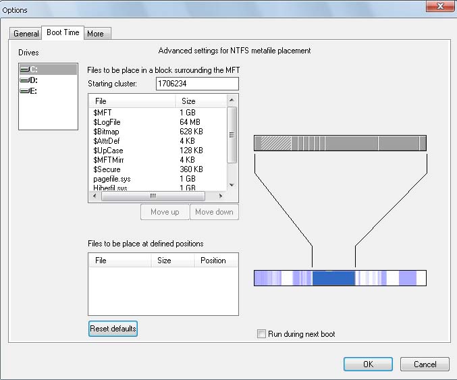The width and height of the screenshot is (457, 380).
Task: Select the $MFT file row
Action: (x=157, y=113)
